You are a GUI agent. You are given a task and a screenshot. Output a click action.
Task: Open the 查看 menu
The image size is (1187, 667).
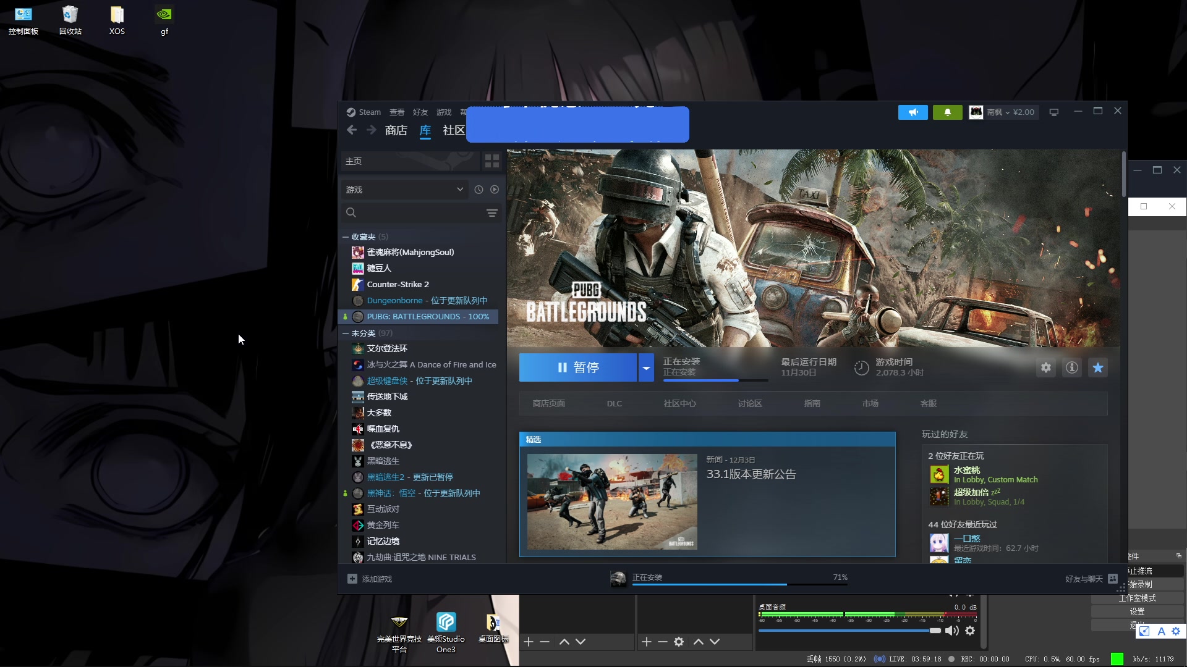(397, 112)
